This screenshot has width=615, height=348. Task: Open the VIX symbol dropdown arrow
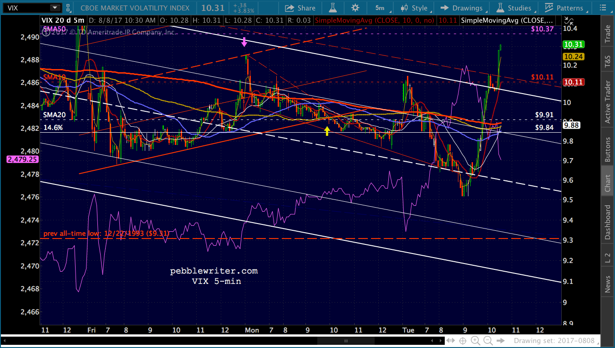55,8
